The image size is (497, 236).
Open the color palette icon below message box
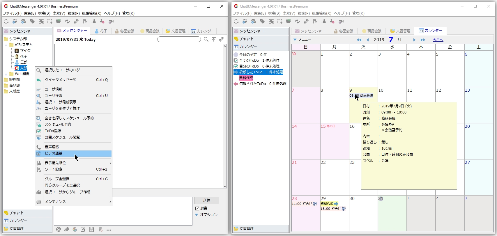tap(75, 230)
